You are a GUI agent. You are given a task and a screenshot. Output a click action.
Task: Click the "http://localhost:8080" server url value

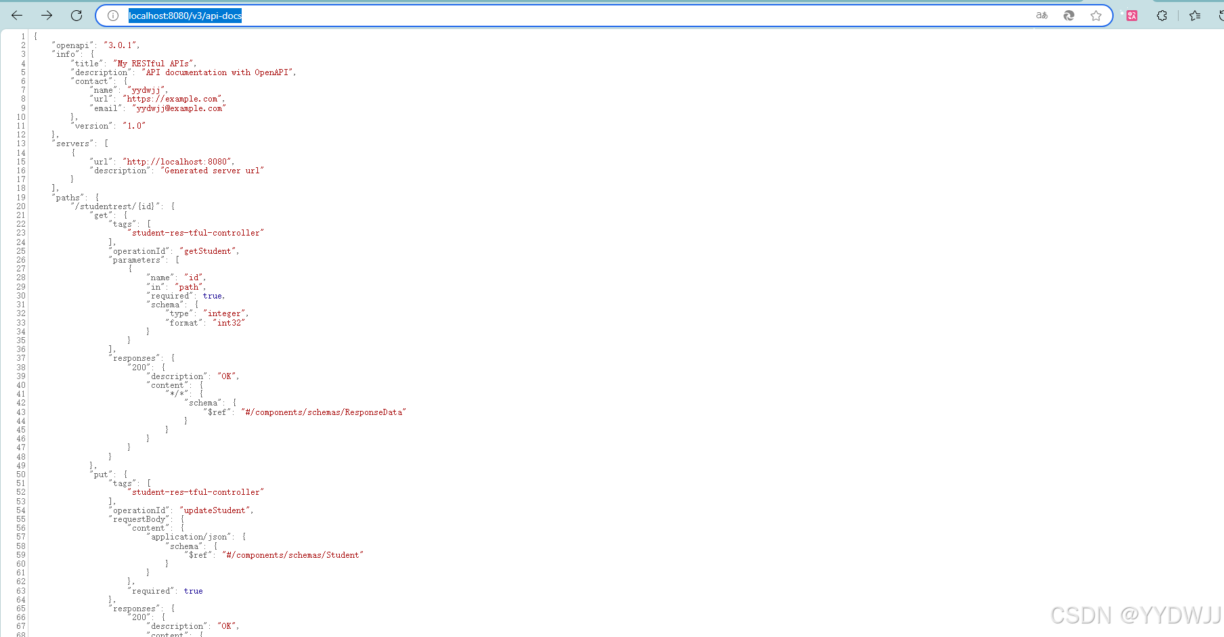177,162
